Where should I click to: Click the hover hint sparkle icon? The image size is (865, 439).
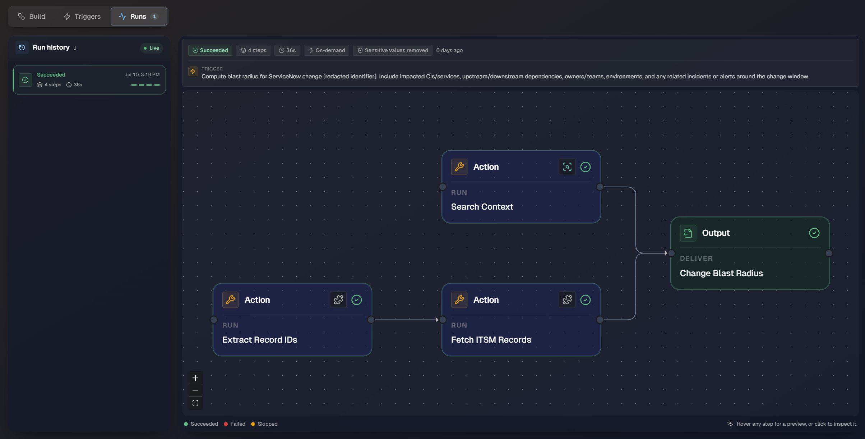730,424
